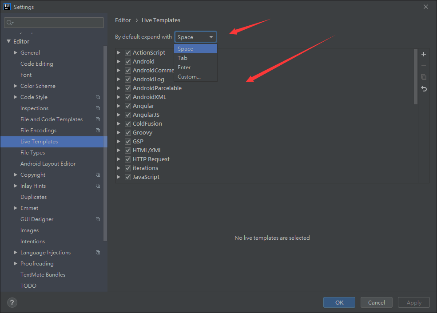Toggle the JavaScript template group checkbox
The height and width of the screenshot is (313, 437).
click(x=128, y=177)
